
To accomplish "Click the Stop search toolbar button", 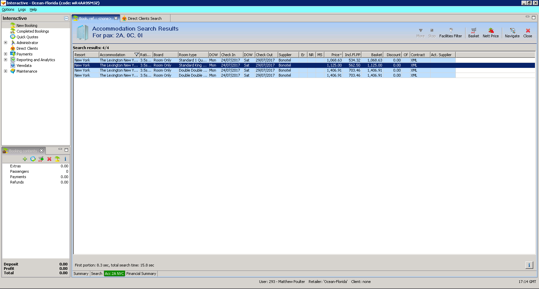I will pyautogui.click(x=432, y=33).
